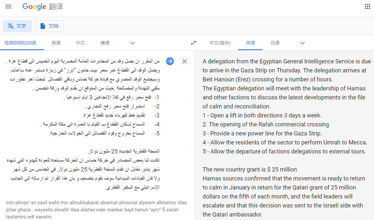This screenshot has height=220, width=374.
Task: Select the 文档 document mode button
Action: pyautogui.click(x=50, y=26)
